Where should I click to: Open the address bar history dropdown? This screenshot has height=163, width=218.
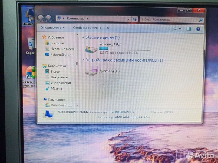(x=128, y=19)
